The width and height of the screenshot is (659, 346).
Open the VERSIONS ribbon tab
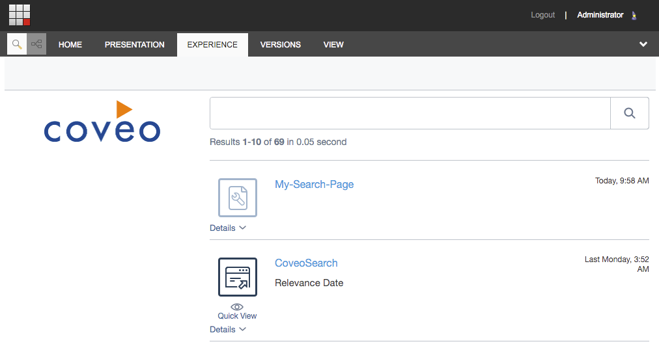tap(280, 44)
